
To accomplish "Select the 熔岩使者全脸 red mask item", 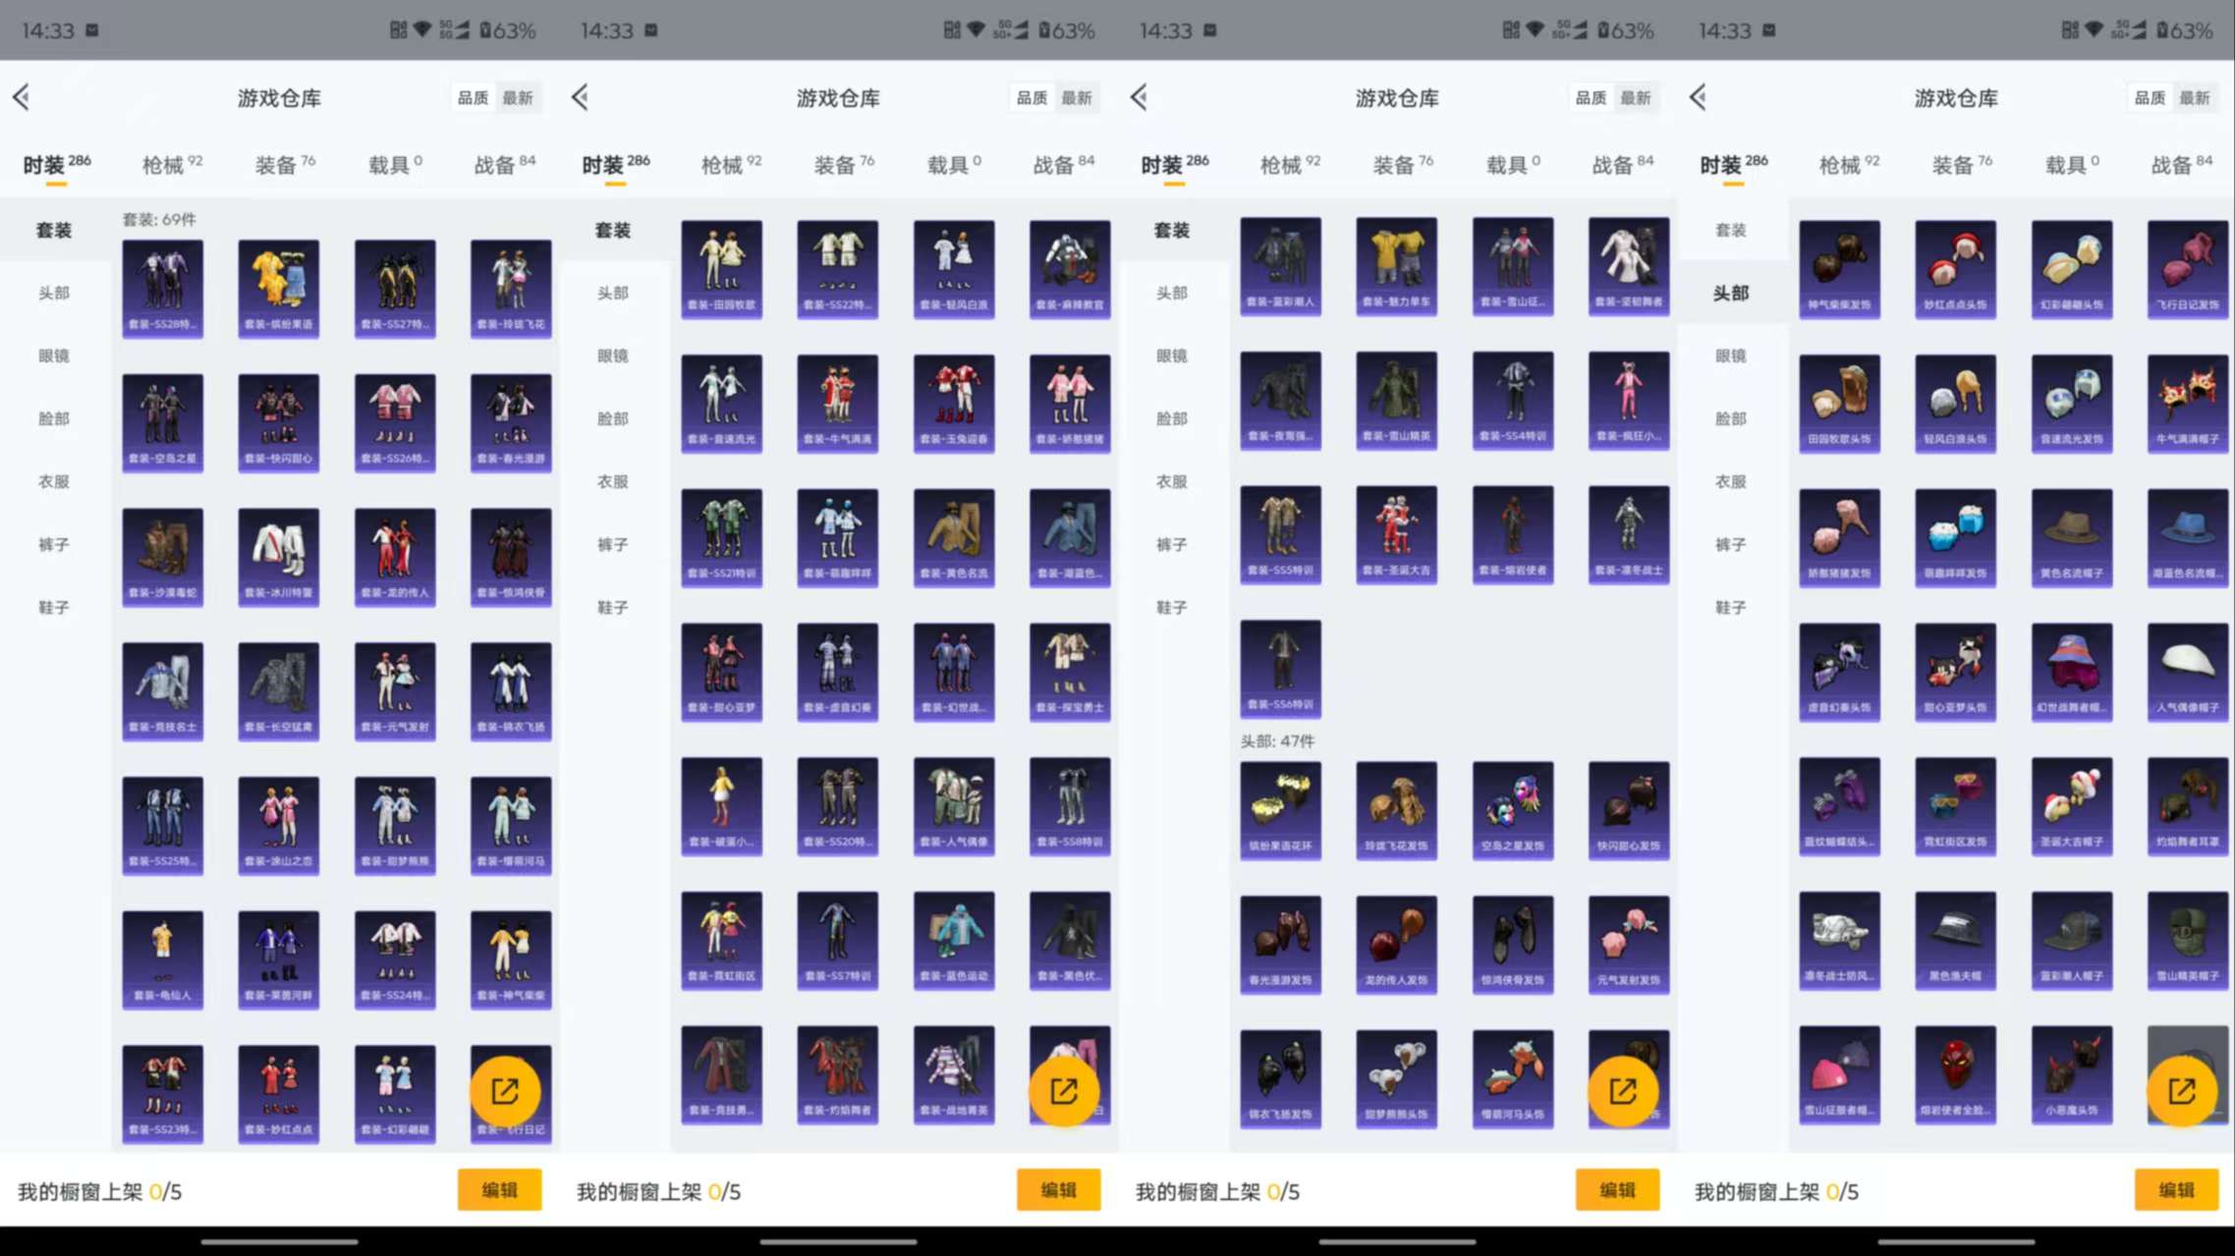I will [x=1955, y=1074].
